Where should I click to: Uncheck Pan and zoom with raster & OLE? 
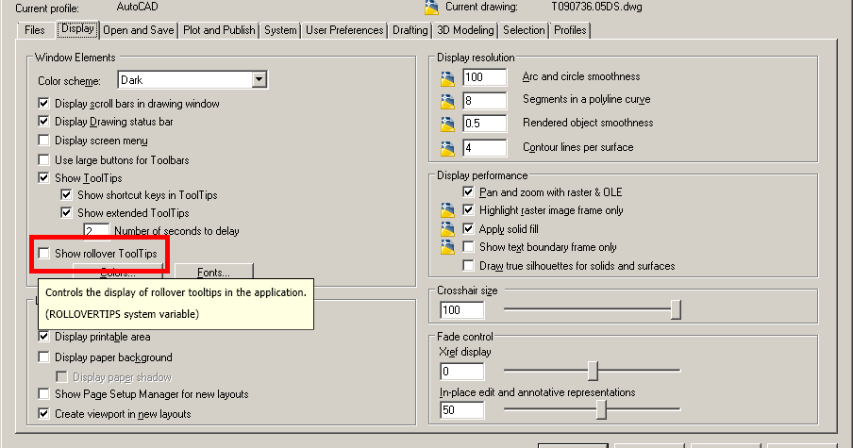(x=468, y=191)
